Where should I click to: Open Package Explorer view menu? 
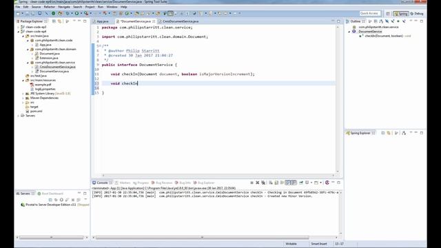click(74, 21)
